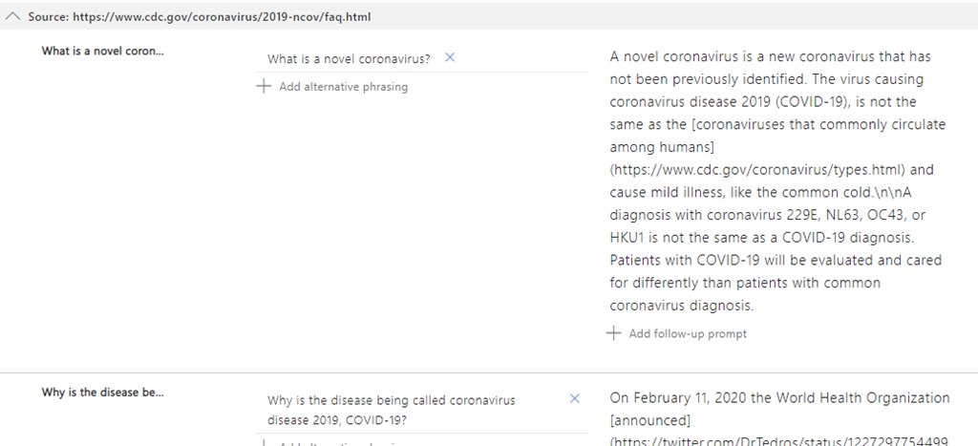Click into the 'On February 11, 2020' answer
Image resolution: width=978 pixels, height=446 pixels.
(779, 397)
